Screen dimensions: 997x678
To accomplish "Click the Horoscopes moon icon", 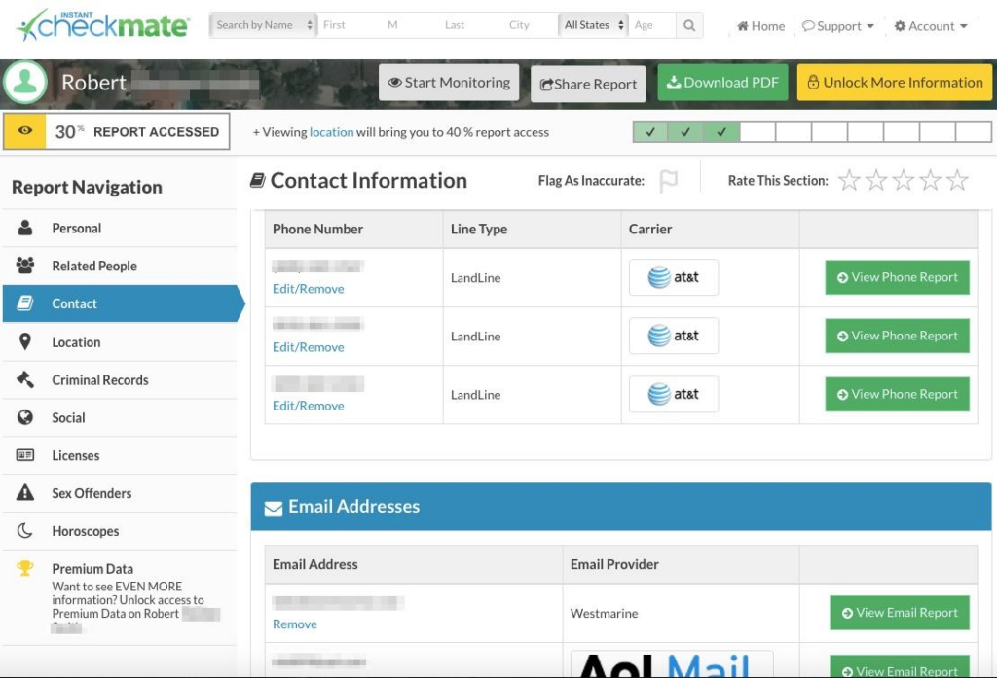I will (x=25, y=531).
